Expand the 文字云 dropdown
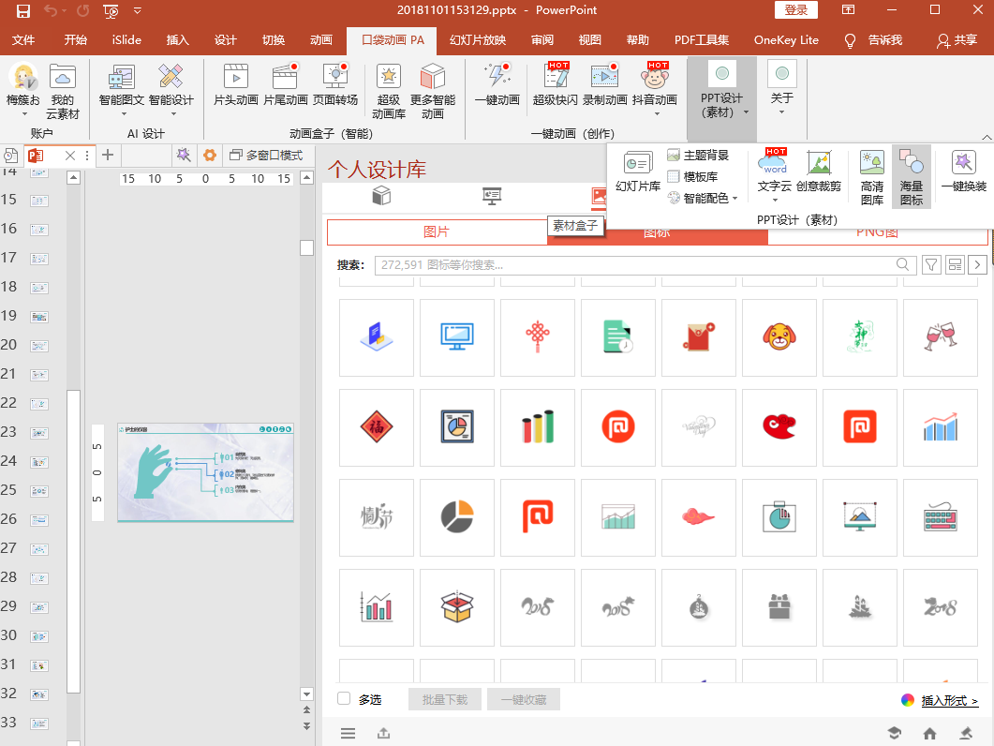The image size is (994, 746). tap(775, 201)
